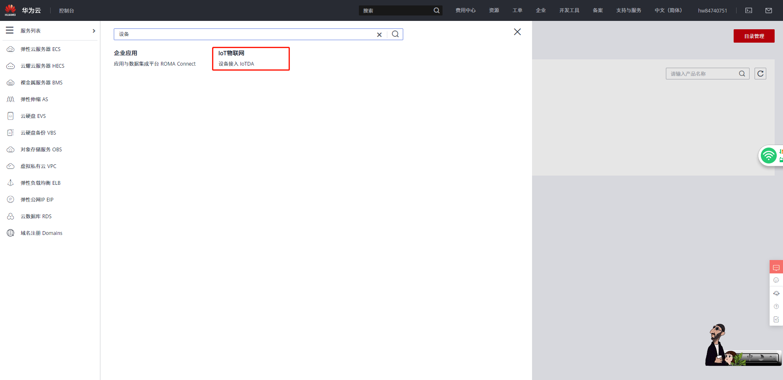783x380 pixels.
Task: Go to the 控制台 console link
Action: click(x=67, y=11)
